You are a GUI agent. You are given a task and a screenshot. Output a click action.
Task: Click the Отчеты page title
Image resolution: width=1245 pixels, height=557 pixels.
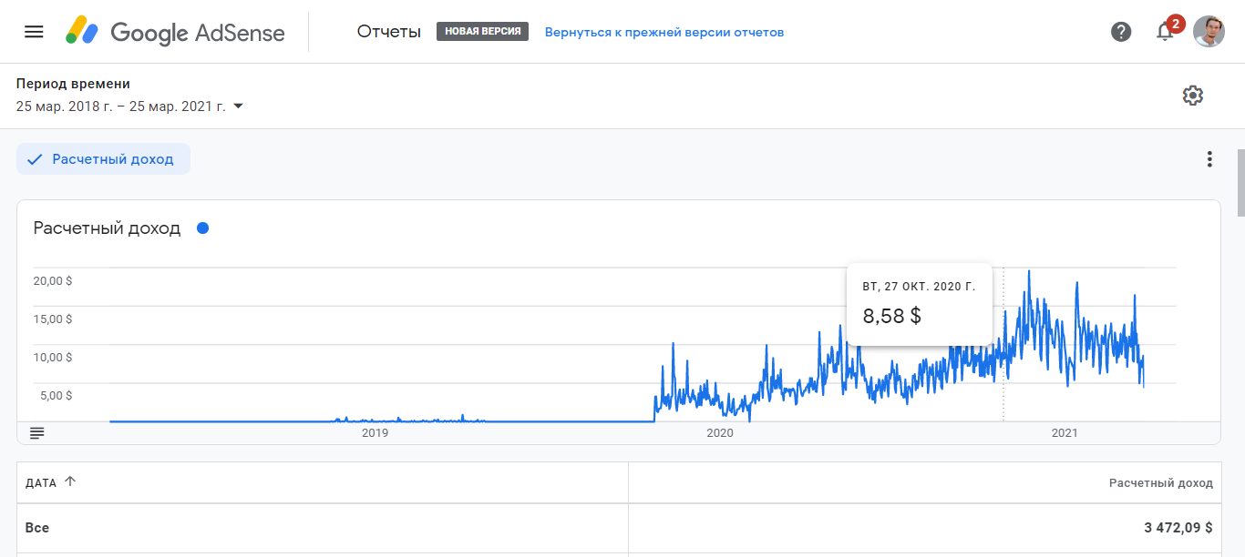[x=389, y=32]
